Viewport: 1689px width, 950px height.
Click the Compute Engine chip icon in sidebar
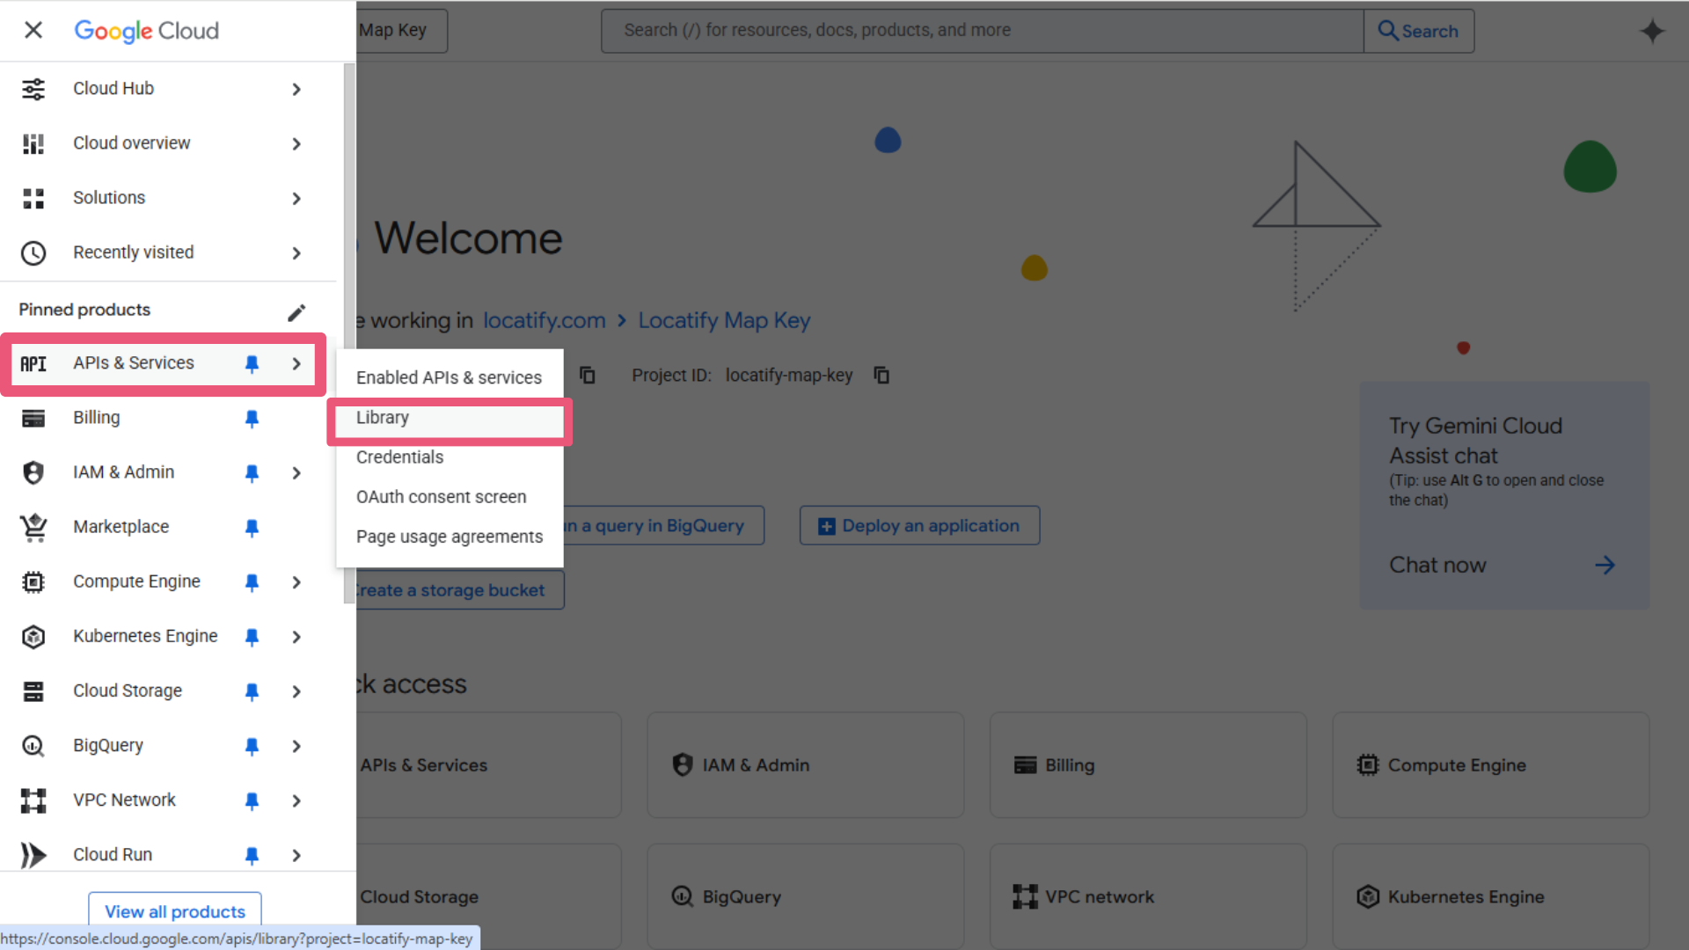[x=33, y=581]
